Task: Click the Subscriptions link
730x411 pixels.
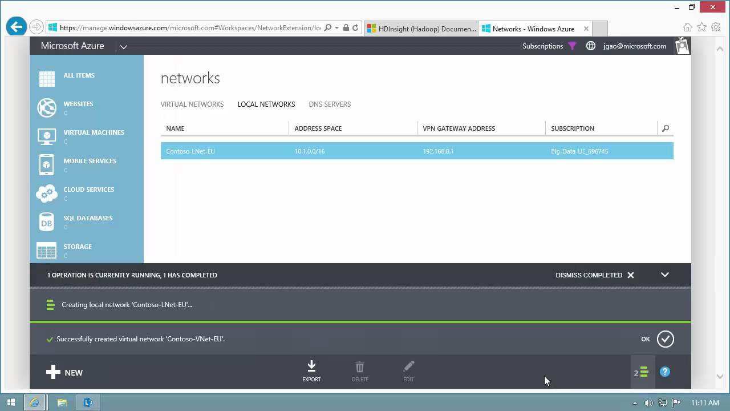Action: (542, 46)
